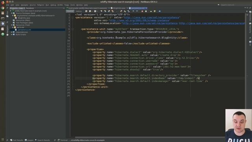Select Test Packages [Java] in project tree
The width and height of the screenshot is (252, 142).
[24, 23]
